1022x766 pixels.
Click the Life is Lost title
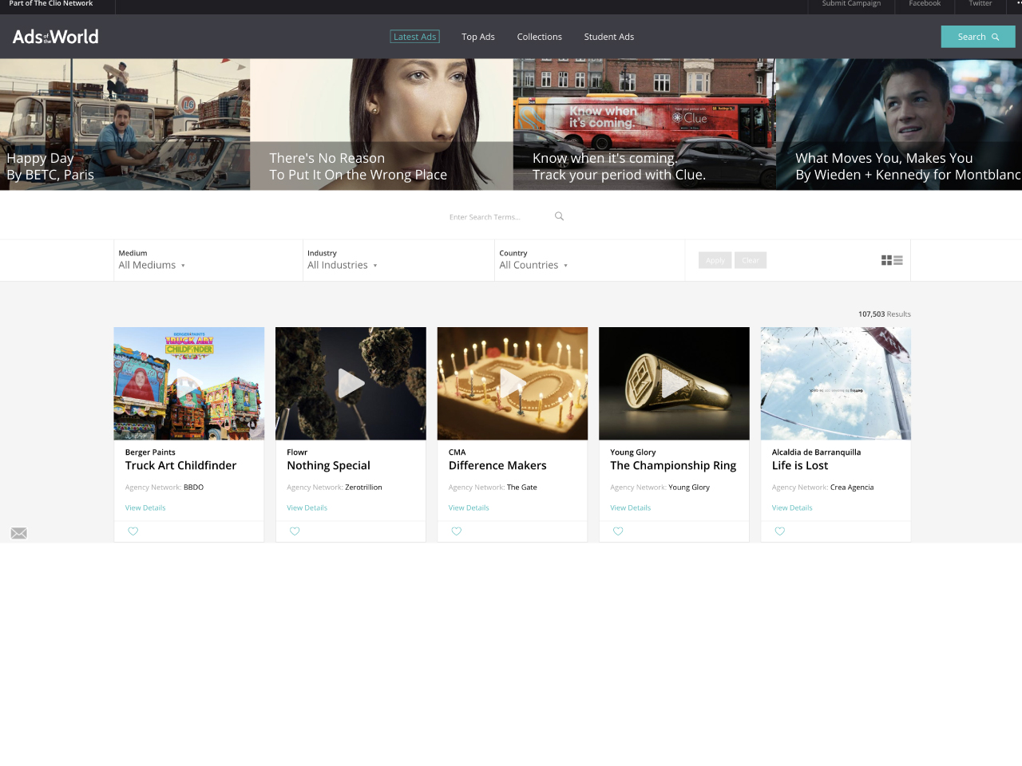point(800,466)
